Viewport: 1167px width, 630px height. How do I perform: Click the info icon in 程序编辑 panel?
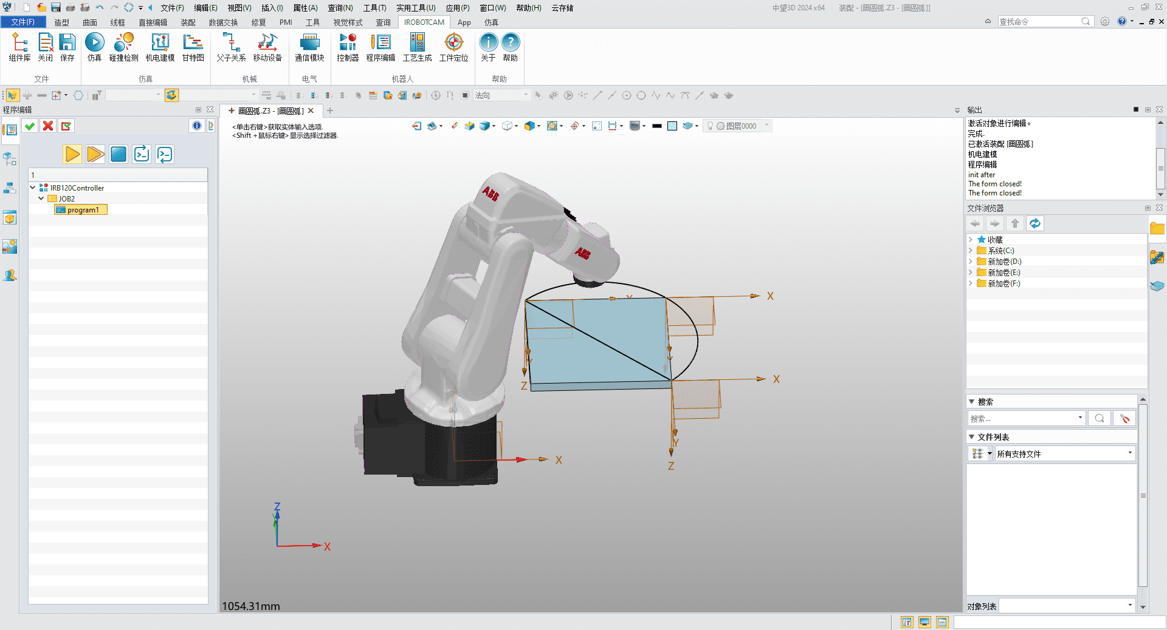pyautogui.click(x=196, y=126)
